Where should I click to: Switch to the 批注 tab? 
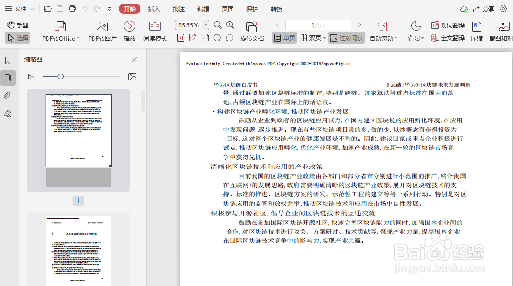coord(178,9)
